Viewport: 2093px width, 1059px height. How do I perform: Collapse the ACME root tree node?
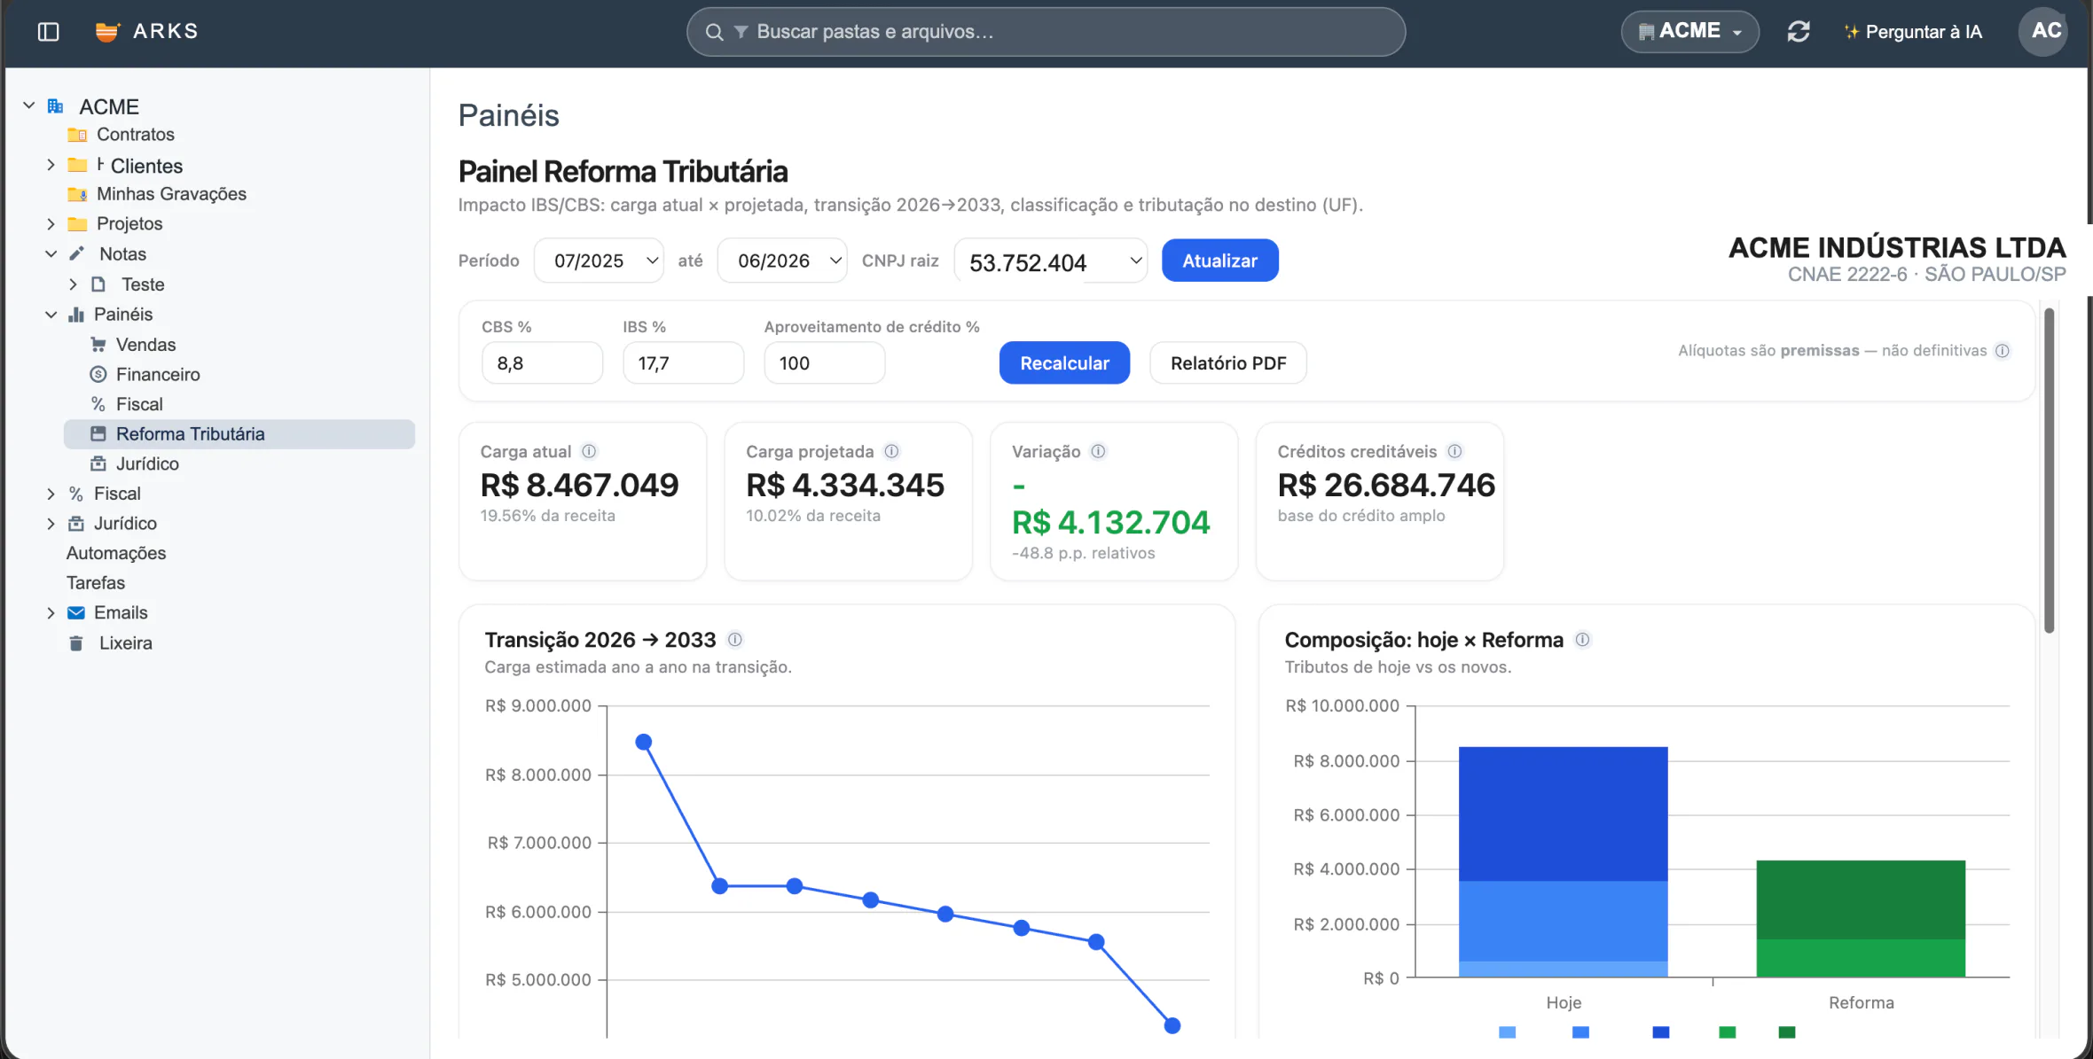(29, 105)
